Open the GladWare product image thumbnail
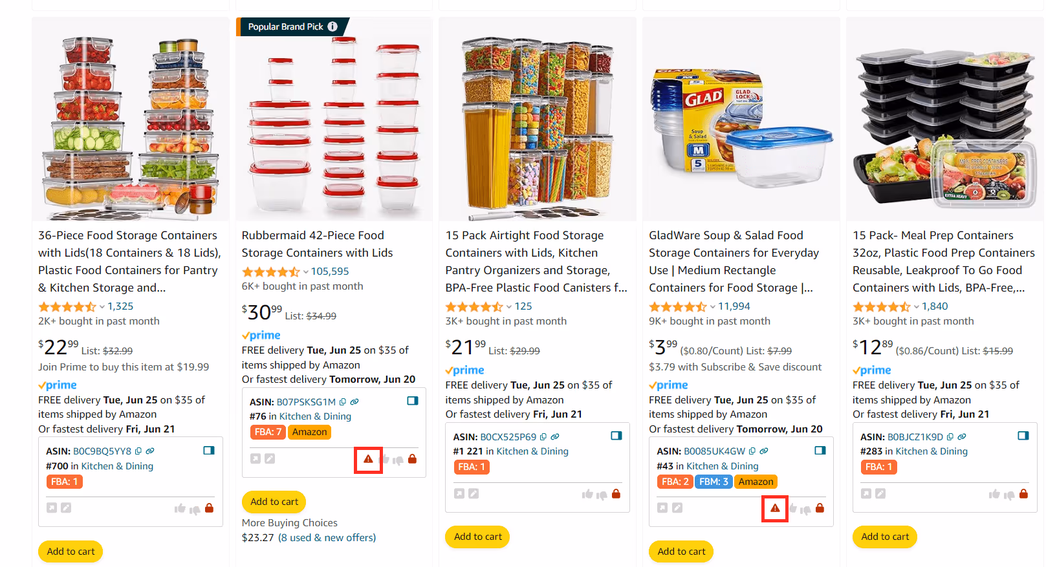 [x=740, y=118]
